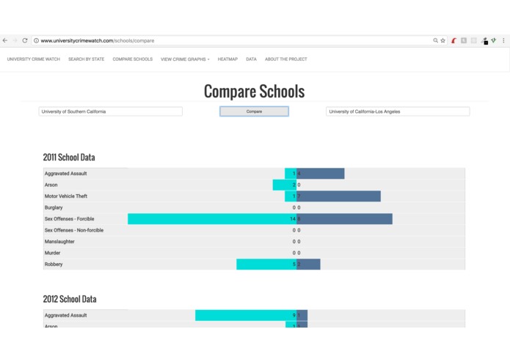The width and height of the screenshot is (510, 362).
Task: Open Search By State nav item
Action: [x=86, y=59]
